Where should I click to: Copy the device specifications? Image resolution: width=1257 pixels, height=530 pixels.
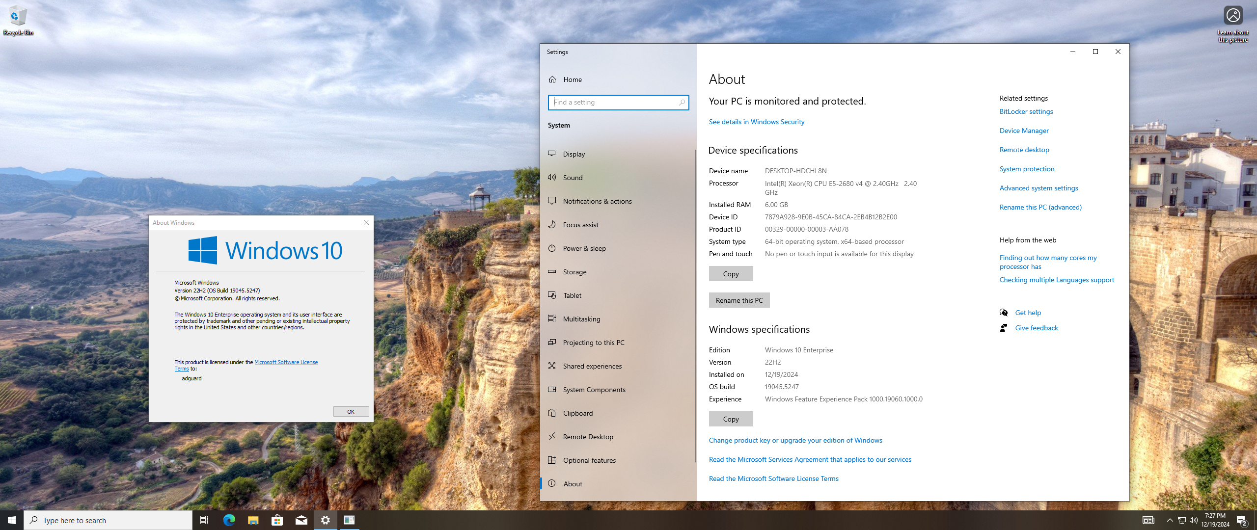(730, 274)
